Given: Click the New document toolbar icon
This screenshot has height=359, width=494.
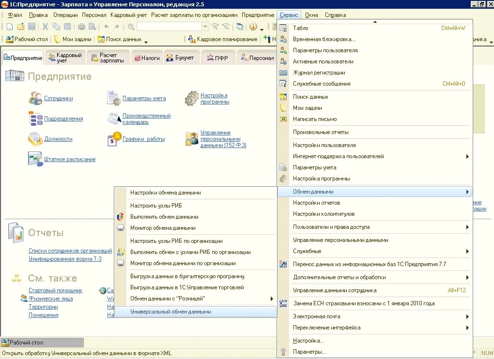Looking at the screenshot, I should 10,27.
